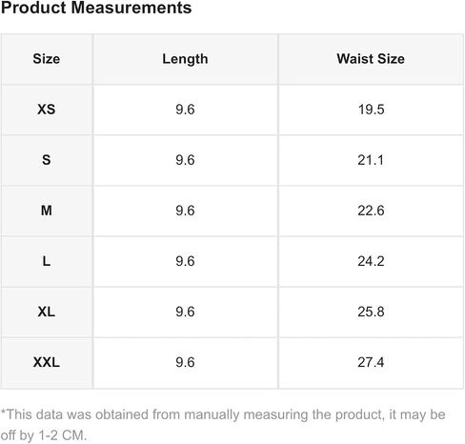Click the M length value 9.6
Viewport: 465px width, 444px height.
(185, 211)
